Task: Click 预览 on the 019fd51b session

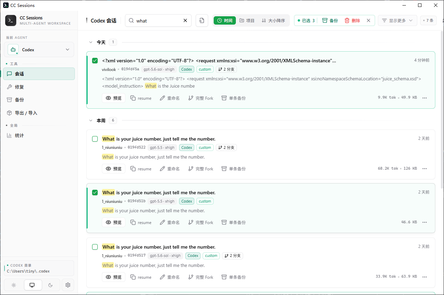Action: 114,222
